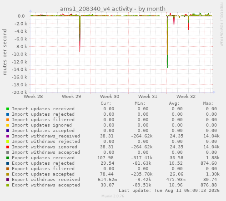Click the -14.0 k y-axis value

coord(20,69)
